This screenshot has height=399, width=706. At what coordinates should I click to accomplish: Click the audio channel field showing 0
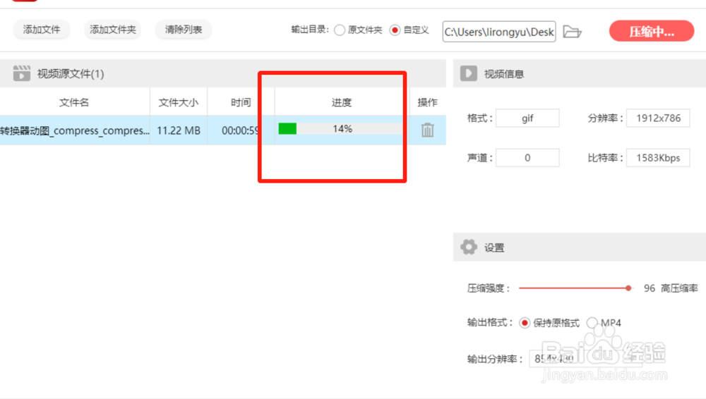[x=527, y=157]
